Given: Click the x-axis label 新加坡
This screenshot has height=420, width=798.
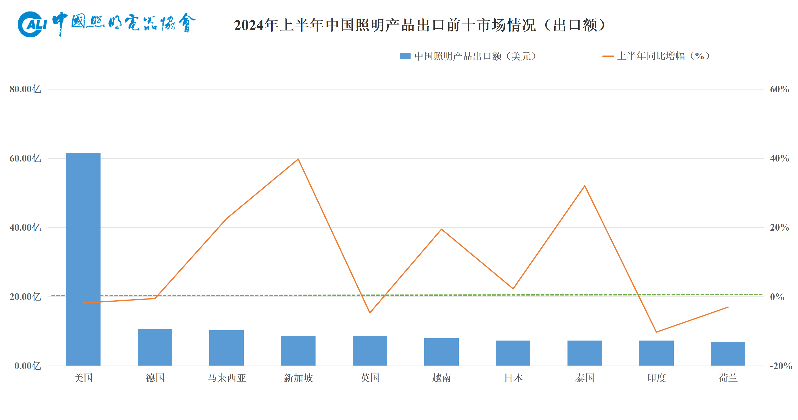Looking at the screenshot, I should (298, 378).
